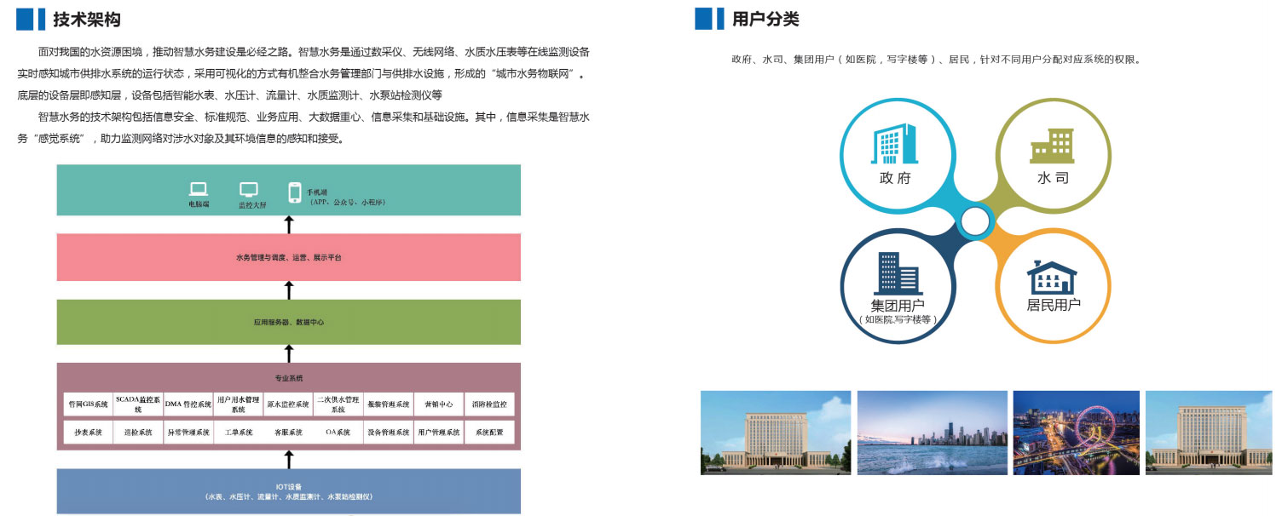Click the 技术架构 section heading
Screen dimensions: 1282x516
[86, 19]
